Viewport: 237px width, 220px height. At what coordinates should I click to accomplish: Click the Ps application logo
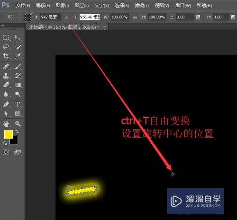pyautogui.click(x=6, y=5)
